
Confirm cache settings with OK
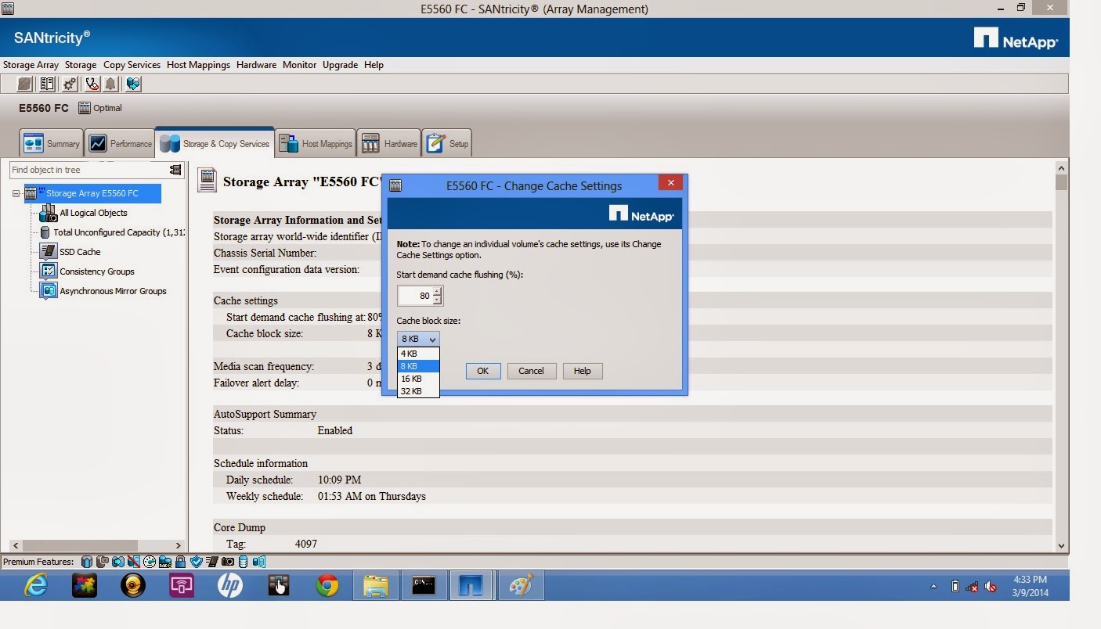tap(483, 371)
